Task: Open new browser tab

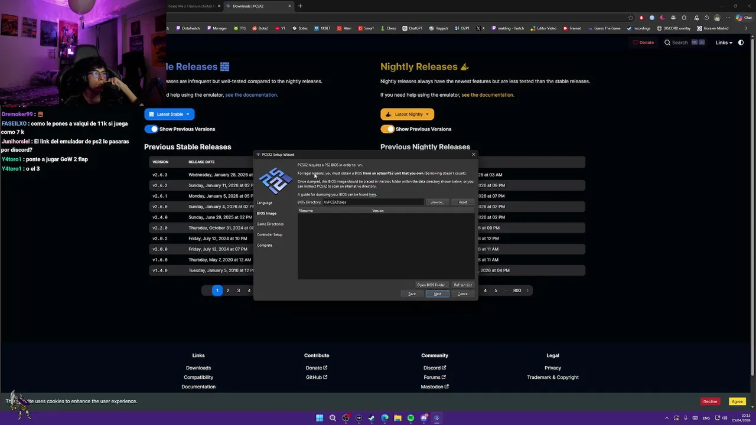Action: 300,6
